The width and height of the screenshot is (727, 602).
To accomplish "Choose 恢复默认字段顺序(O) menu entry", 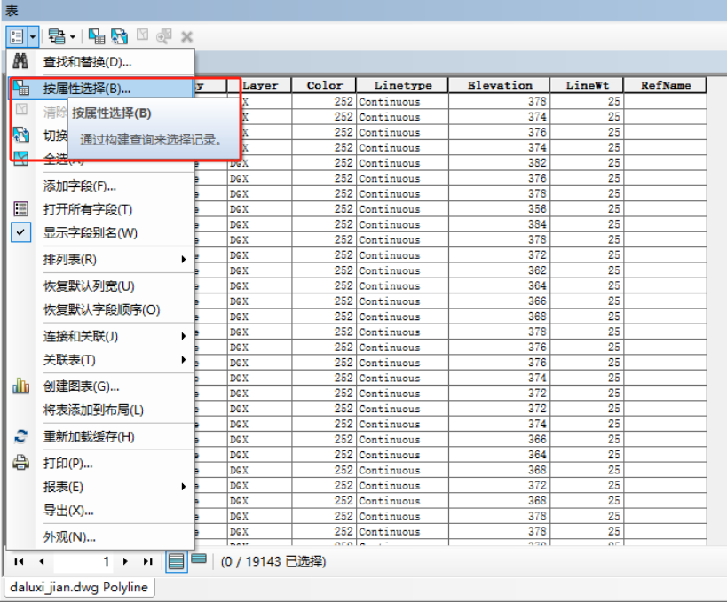I will (x=101, y=309).
